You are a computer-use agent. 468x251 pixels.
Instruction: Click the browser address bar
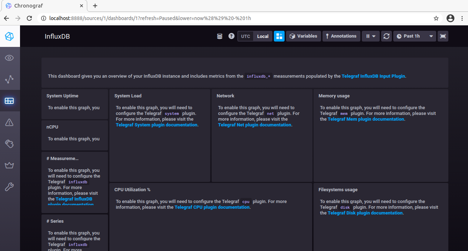pos(236,18)
